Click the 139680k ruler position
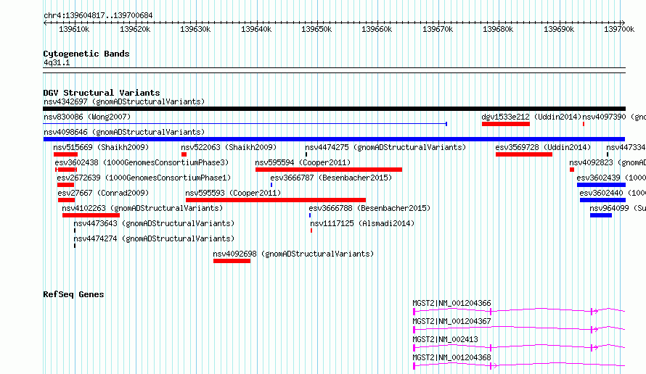This screenshot has height=374, width=646. pyautogui.click(x=498, y=29)
